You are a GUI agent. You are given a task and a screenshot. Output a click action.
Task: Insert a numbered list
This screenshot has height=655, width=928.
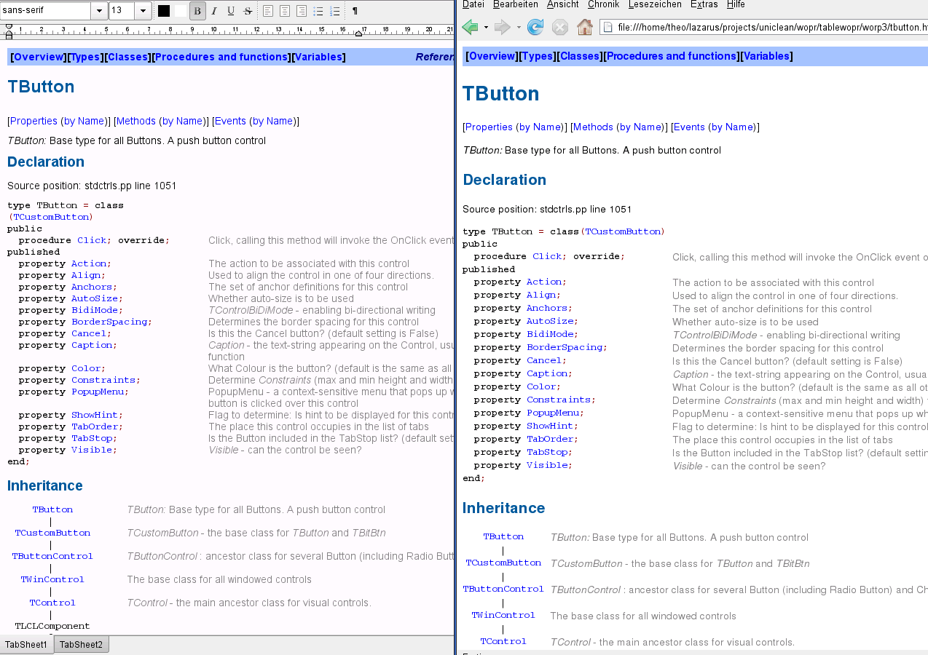pos(334,11)
